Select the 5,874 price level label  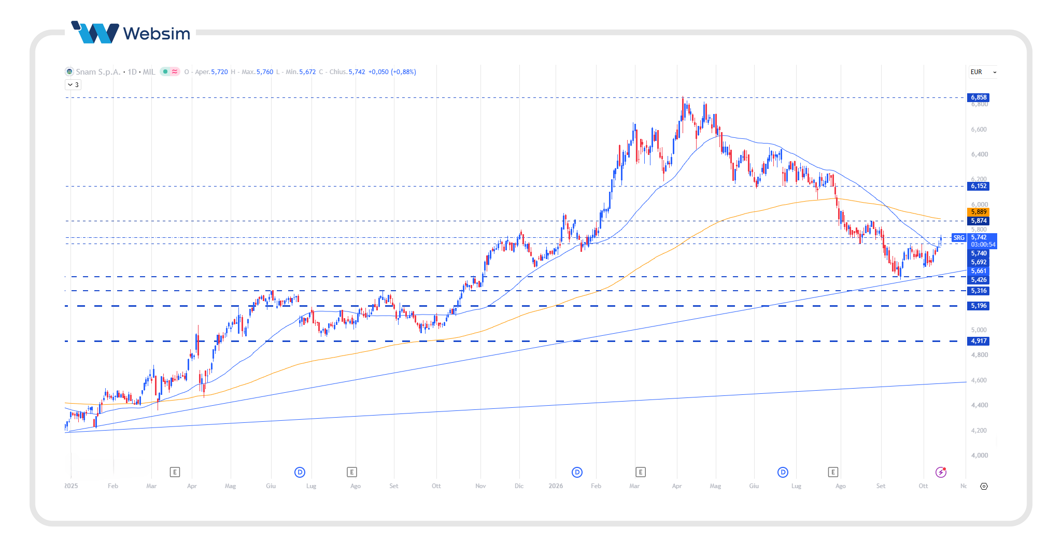tap(979, 221)
